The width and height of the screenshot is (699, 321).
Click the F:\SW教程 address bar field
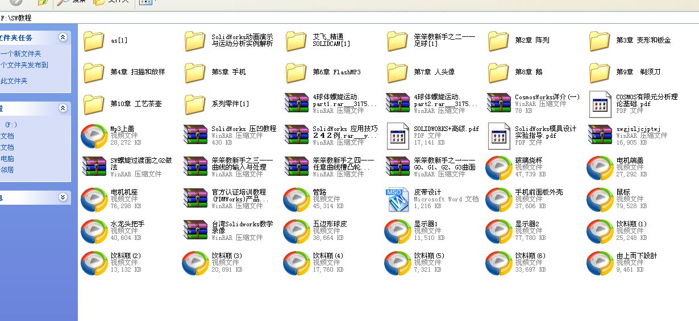(x=349, y=18)
